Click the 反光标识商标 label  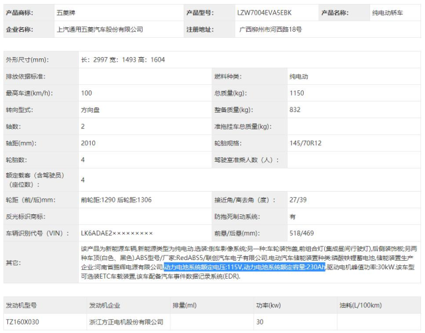[26, 217]
